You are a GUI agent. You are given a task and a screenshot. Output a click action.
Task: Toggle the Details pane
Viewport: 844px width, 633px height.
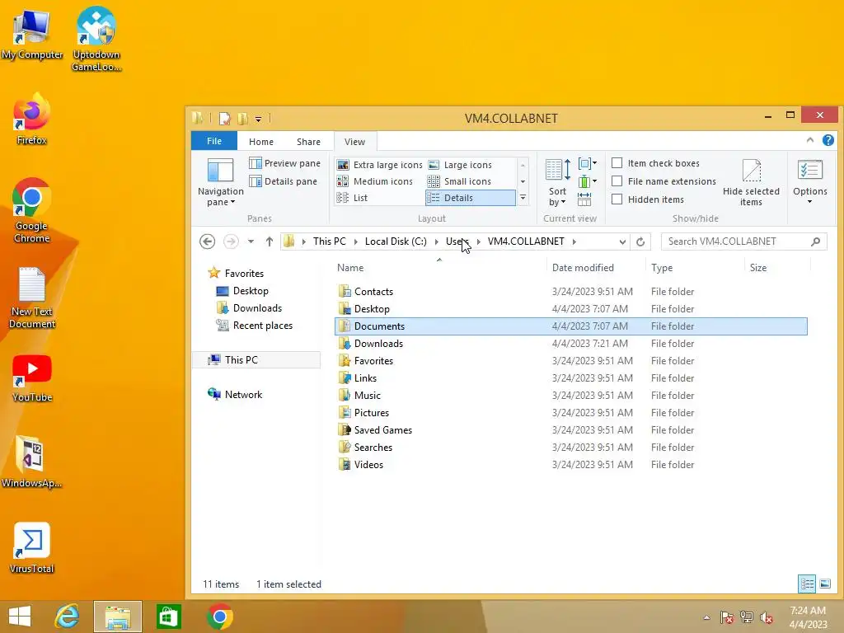click(284, 181)
